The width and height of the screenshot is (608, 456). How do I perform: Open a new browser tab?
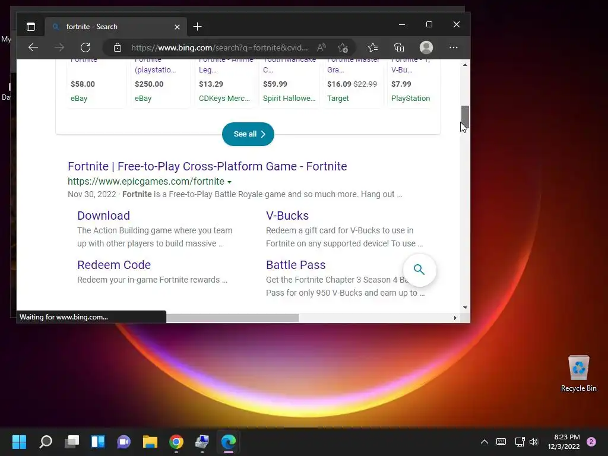click(197, 27)
